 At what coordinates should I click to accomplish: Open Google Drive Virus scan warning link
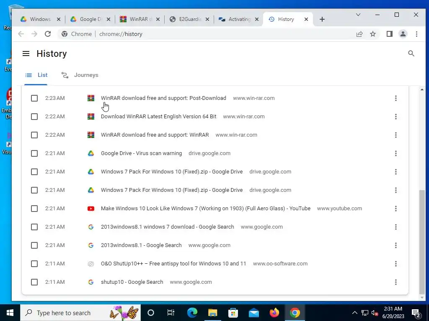click(x=142, y=153)
